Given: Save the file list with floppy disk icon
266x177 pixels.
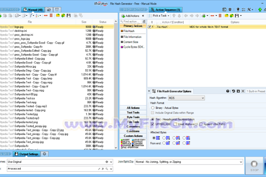Looking at the screenshot, I should tap(69, 15).
